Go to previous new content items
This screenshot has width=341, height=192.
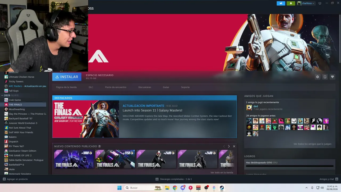click(x=224, y=146)
